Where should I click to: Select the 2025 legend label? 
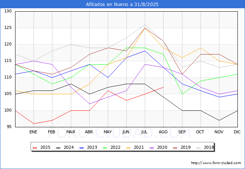click(x=45, y=147)
